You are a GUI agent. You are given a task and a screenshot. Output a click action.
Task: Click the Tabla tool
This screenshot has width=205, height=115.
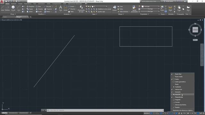[71, 11]
